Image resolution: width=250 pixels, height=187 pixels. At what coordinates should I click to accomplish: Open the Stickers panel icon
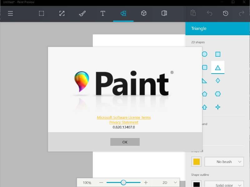(164, 13)
